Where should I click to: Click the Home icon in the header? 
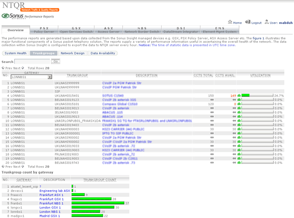[230, 22]
